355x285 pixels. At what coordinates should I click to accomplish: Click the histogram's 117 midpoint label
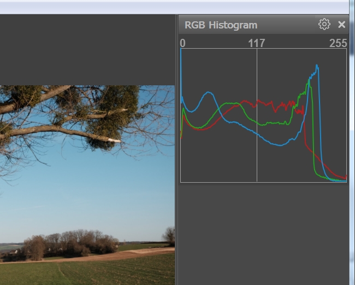pyautogui.click(x=257, y=43)
